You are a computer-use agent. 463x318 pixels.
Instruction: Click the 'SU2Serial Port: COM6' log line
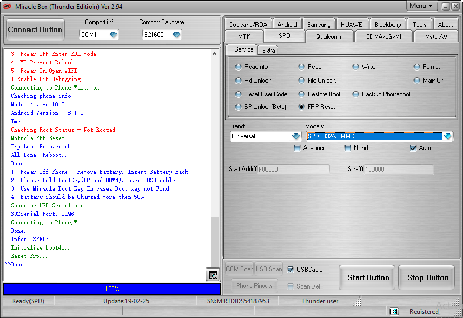(x=42, y=214)
